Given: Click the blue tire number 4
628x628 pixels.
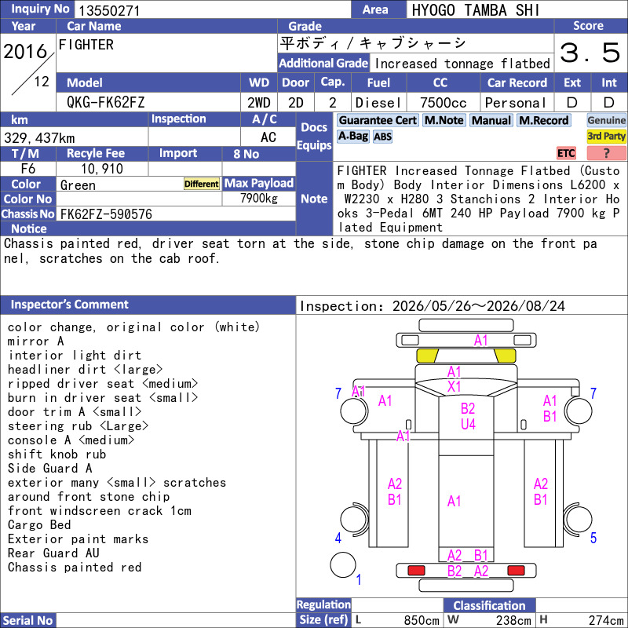Looking at the screenshot, I should click(x=338, y=538).
